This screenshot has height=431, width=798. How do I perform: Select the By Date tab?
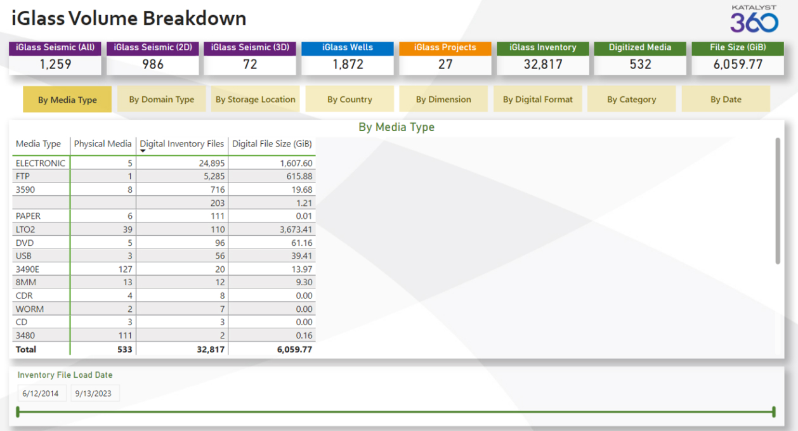(x=726, y=100)
